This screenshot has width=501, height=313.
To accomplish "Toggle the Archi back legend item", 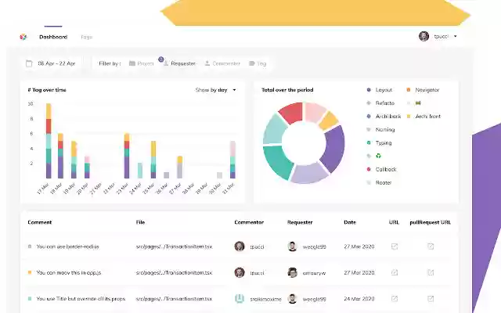I will (384, 117).
